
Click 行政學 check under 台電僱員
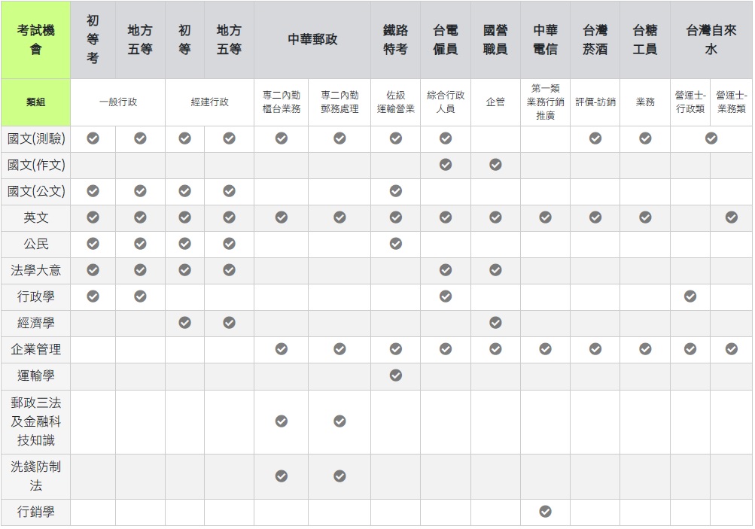[446, 296]
